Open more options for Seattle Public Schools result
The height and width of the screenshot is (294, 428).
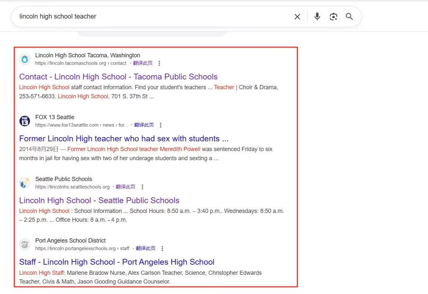142,187
